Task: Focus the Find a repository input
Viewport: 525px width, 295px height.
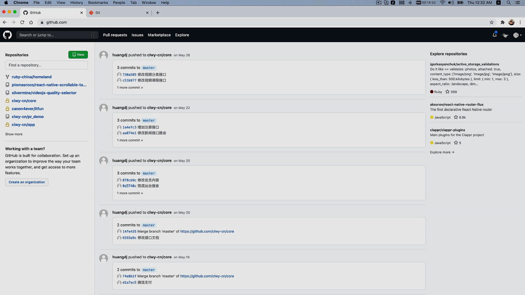Action: click(x=46, y=65)
